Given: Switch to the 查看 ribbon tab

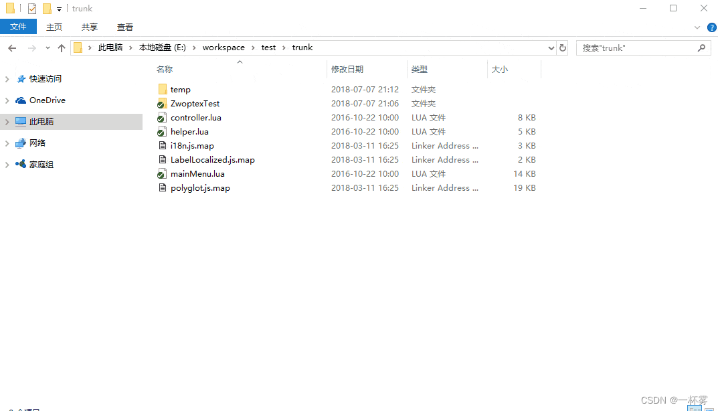Looking at the screenshot, I should tap(124, 27).
